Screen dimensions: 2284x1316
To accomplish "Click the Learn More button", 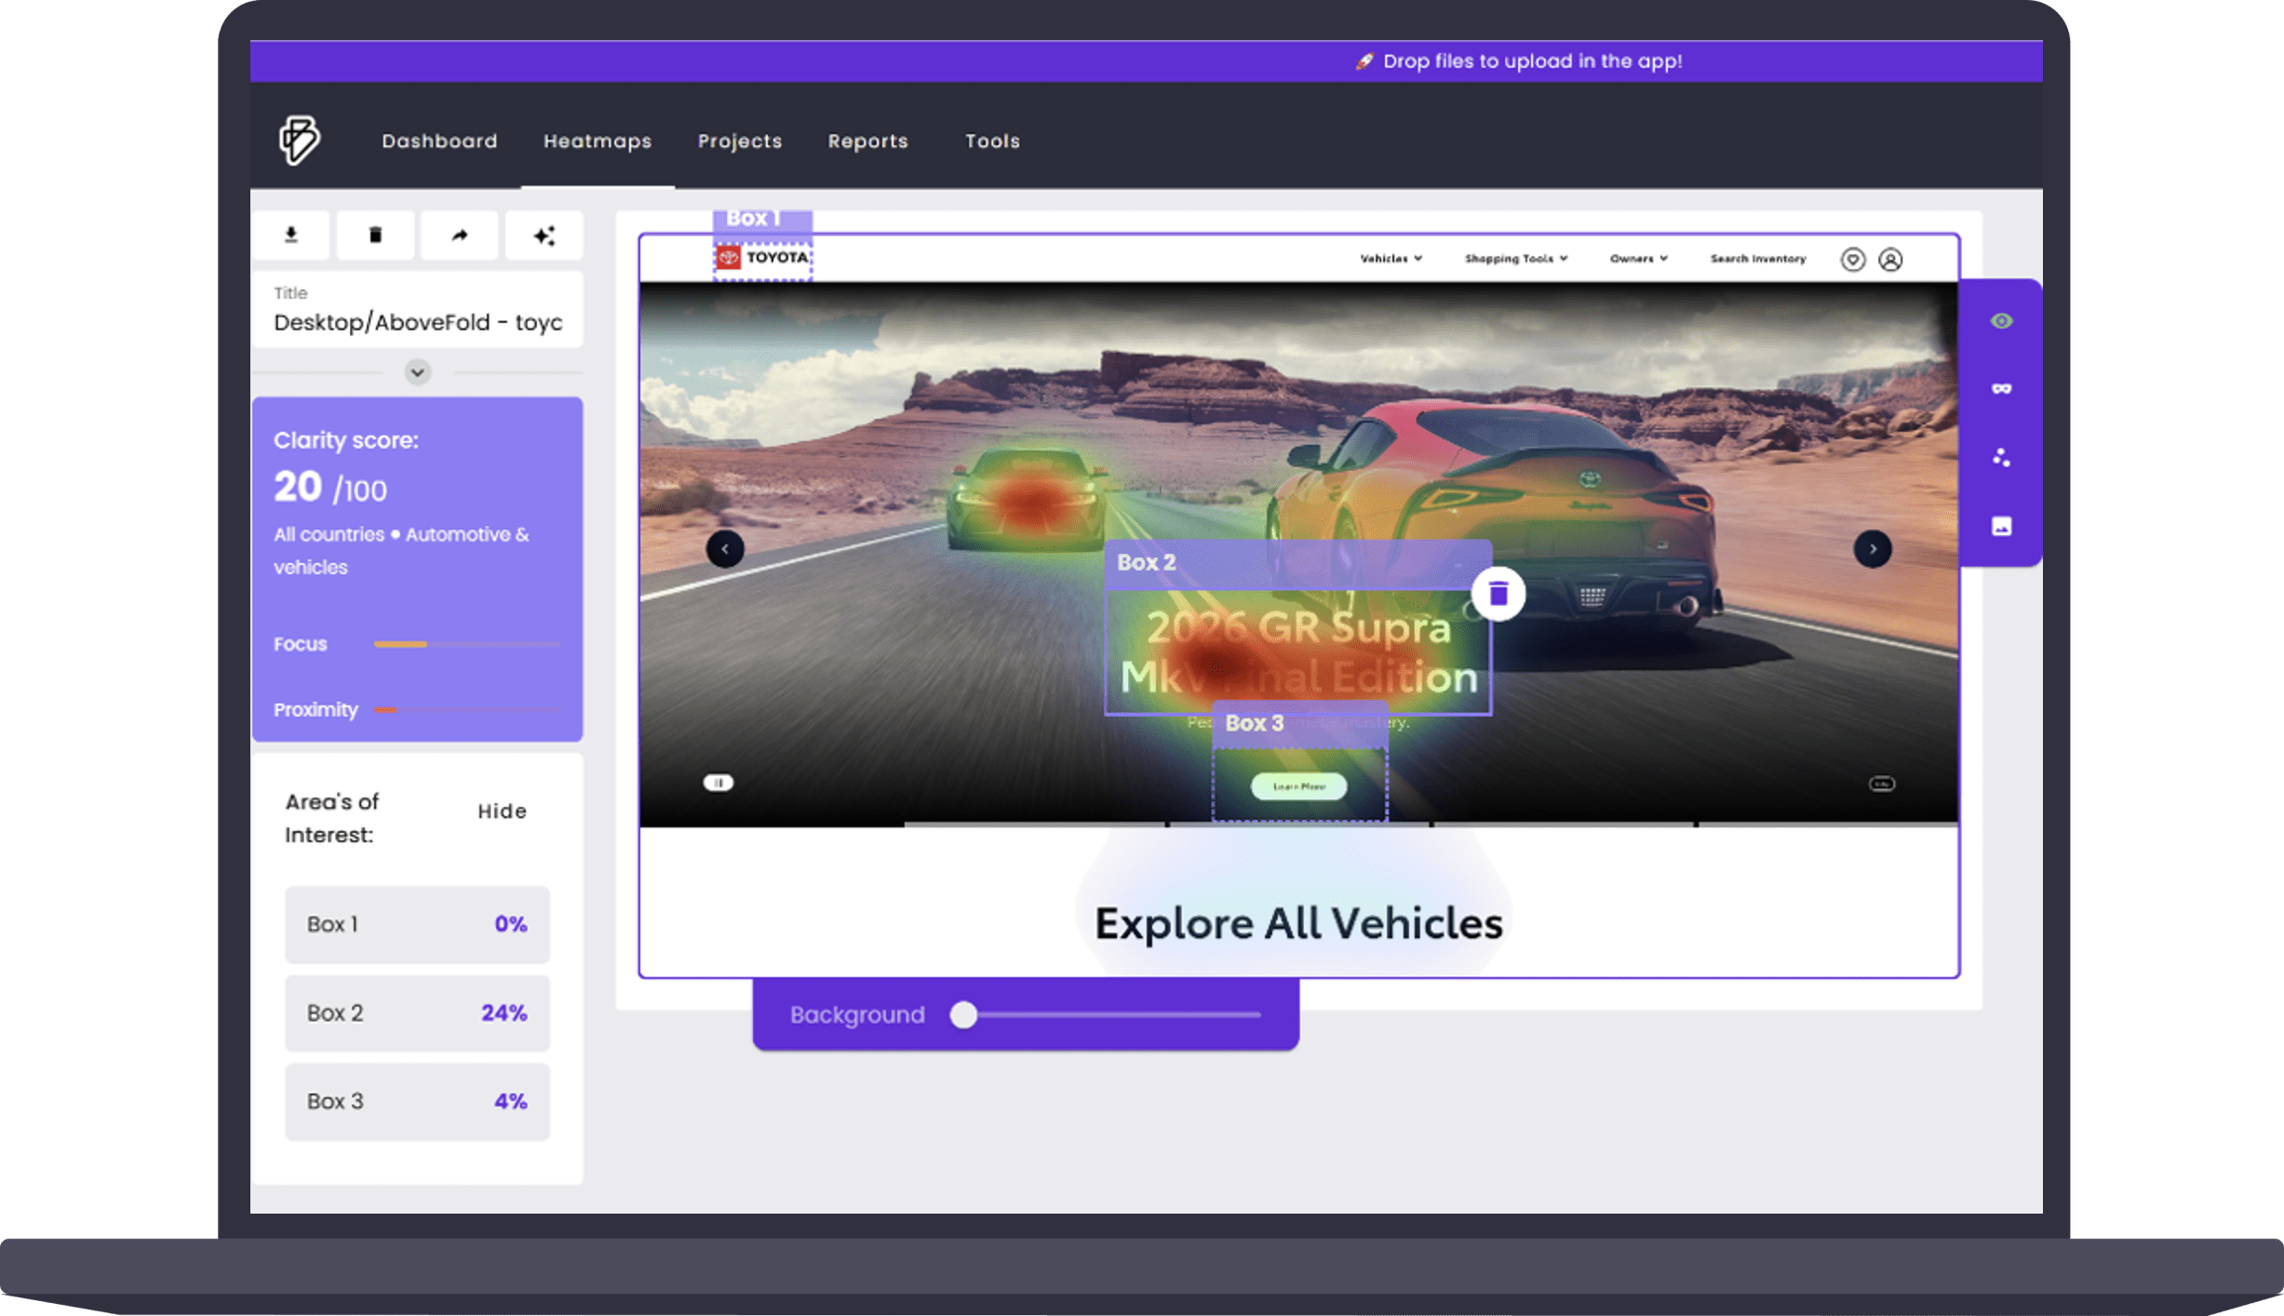I will click(x=1298, y=786).
